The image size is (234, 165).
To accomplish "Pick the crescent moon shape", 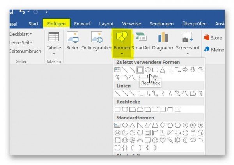I will point(185,140).
